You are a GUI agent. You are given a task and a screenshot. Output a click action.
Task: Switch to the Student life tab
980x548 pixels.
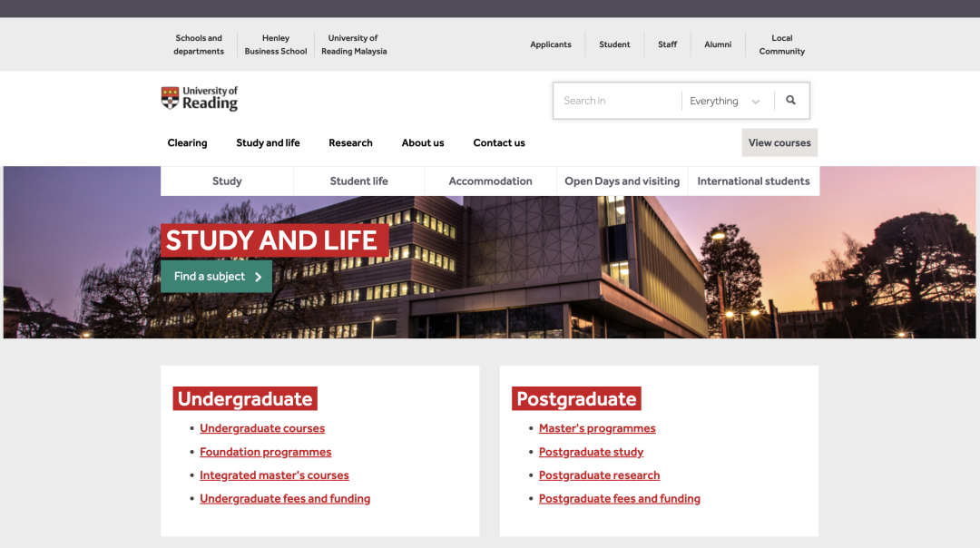pyautogui.click(x=358, y=181)
